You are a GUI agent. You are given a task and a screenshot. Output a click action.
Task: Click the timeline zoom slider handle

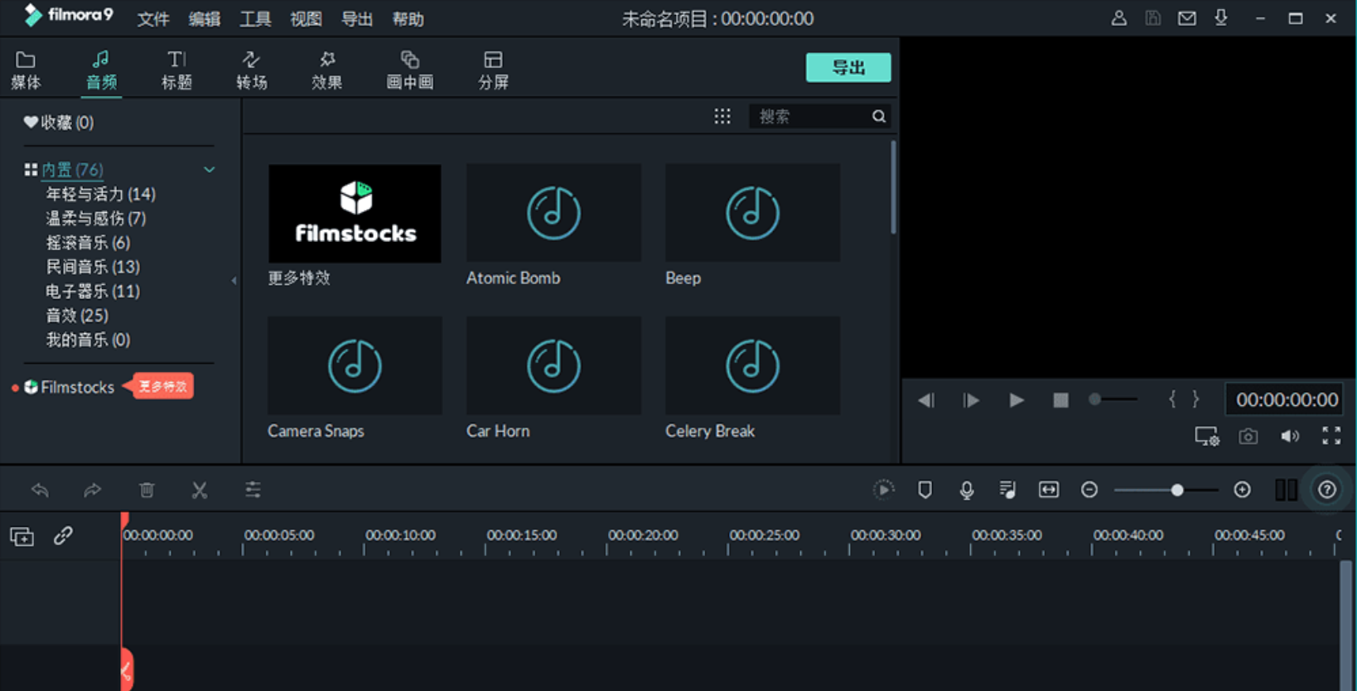tap(1176, 490)
